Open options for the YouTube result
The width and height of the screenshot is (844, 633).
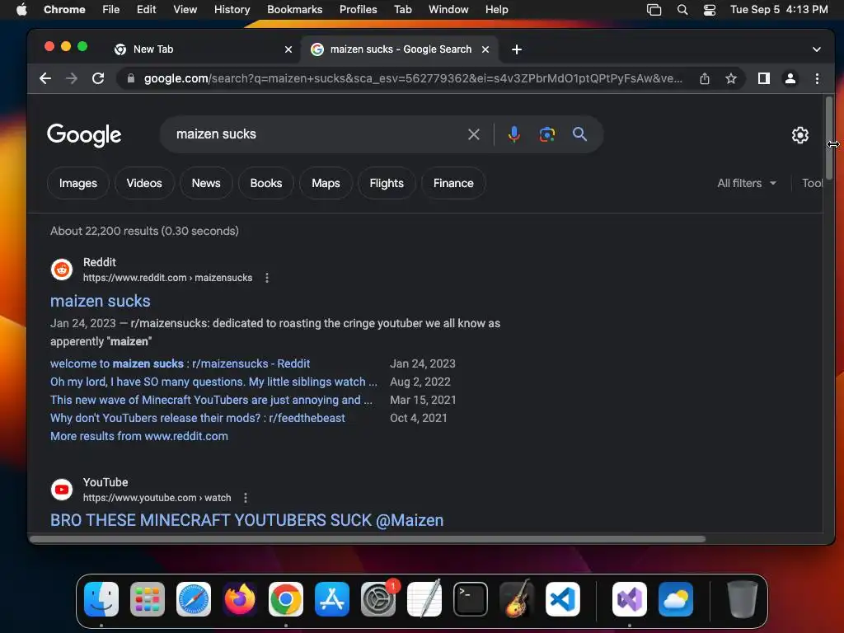tap(246, 498)
